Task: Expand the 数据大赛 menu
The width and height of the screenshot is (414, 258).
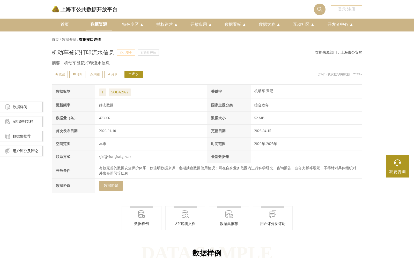Action: [x=269, y=25]
